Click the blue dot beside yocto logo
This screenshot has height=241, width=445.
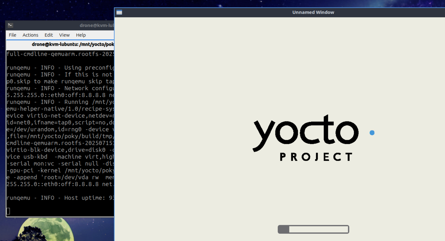point(372,133)
